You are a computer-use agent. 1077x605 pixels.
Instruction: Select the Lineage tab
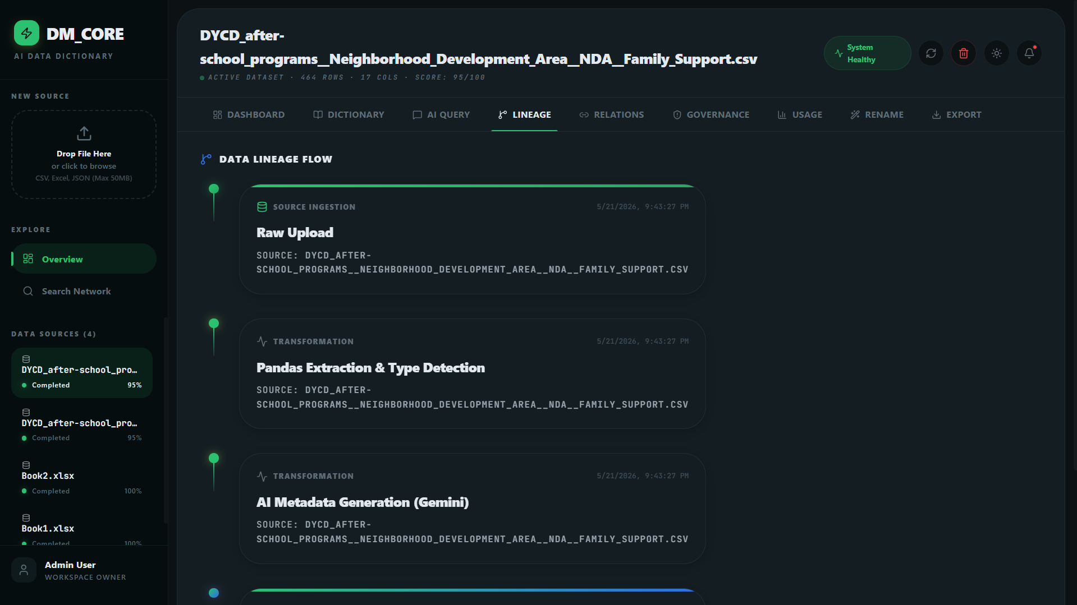point(524,114)
